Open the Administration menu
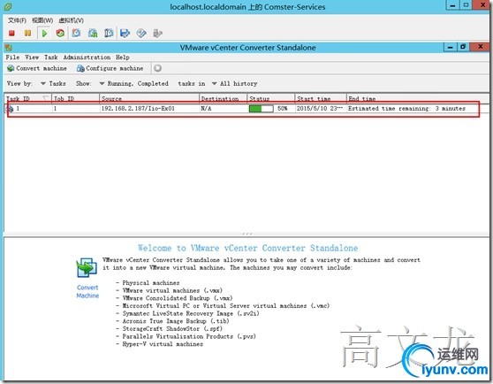Image resolution: width=493 pixels, height=384 pixels. tap(87, 57)
